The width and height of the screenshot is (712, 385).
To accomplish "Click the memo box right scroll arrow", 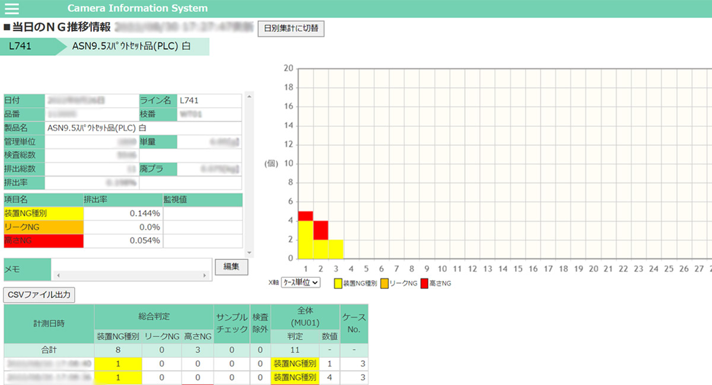I will [205, 276].
